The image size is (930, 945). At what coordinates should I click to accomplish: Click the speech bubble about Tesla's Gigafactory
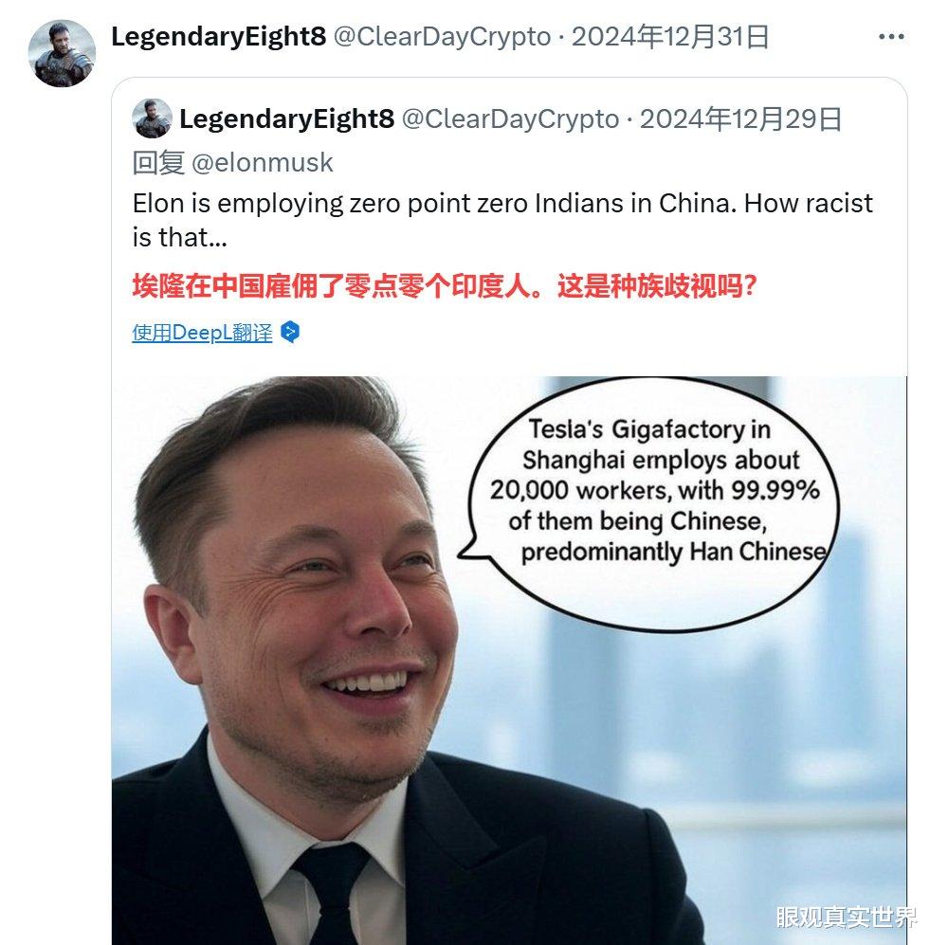(x=649, y=504)
